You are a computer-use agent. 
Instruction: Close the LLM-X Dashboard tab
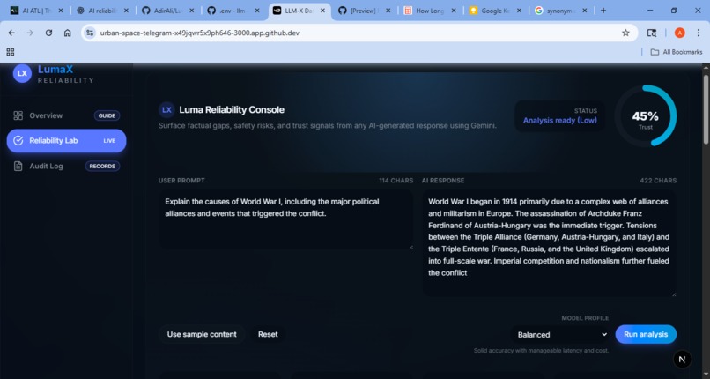[323, 11]
